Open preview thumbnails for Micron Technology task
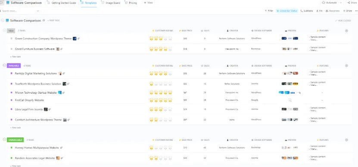 coord(290,93)
